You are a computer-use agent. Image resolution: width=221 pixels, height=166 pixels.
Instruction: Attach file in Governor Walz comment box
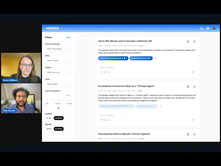pyautogui.click(x=109, y=120)
